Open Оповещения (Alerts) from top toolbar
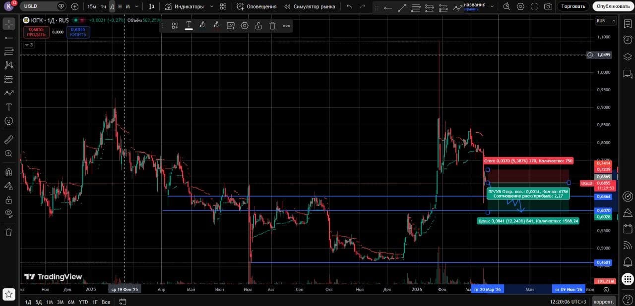This screenshot has height=306, width=635. (256, 6)
